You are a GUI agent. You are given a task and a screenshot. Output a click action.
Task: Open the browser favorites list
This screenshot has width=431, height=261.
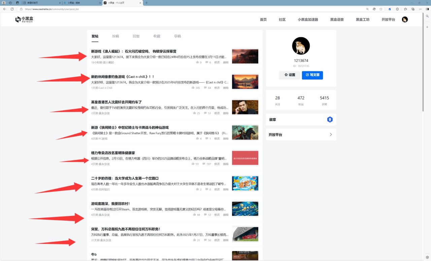pyautogui.click(x=405, y=9)
